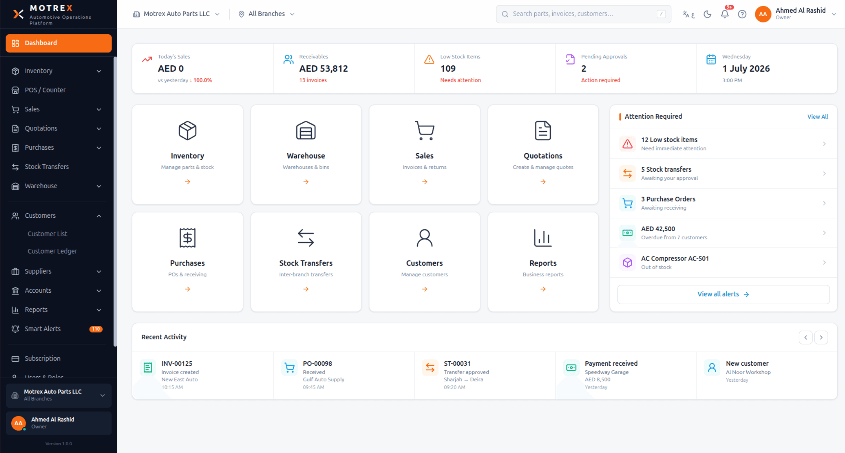Click the Motrex logo icon
The height and width of the screenshot is (453, 845).
click(x=18, y=14)
